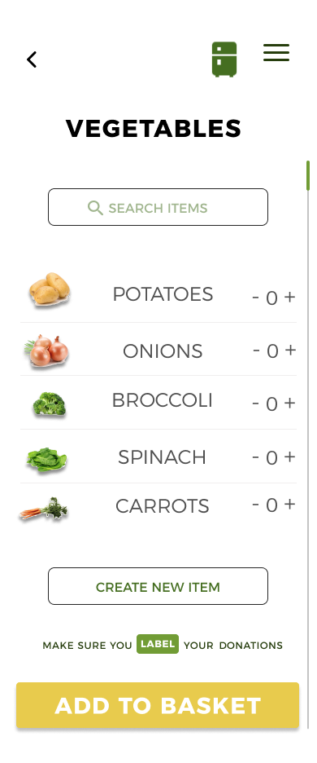Click the green LABEL badge
Screen dimensions: 317x763
pyautogui.click(x=158, y=644)
